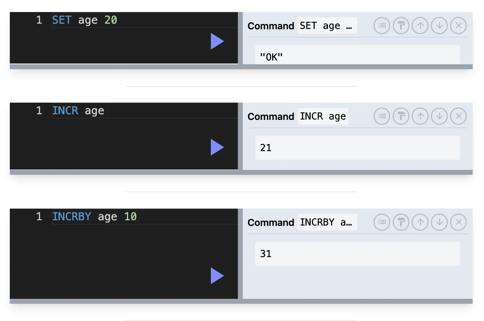The width and height of the screenshot is (484, 321).
Task: Run the SET age 20 command
Action: click(x=217, y=41)
